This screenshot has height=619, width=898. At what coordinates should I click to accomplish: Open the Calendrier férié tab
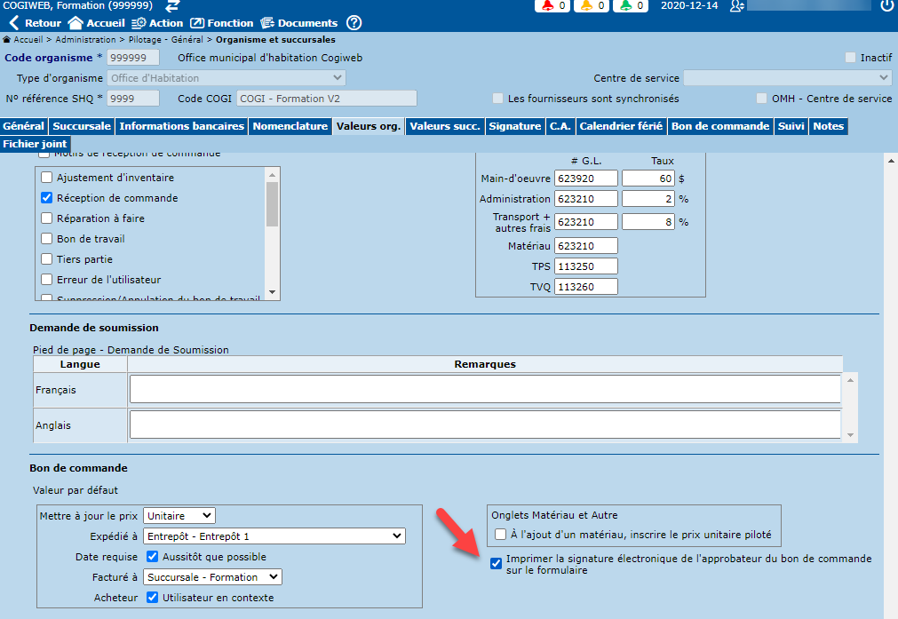[x=621, y=126]
